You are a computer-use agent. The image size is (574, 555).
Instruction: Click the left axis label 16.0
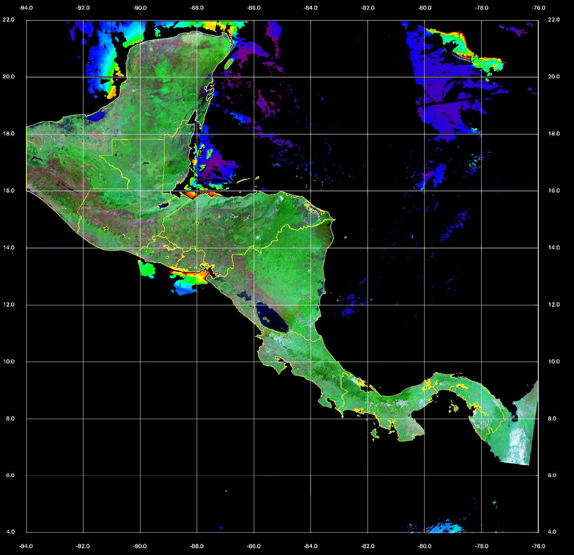click(x=8, y=190)
